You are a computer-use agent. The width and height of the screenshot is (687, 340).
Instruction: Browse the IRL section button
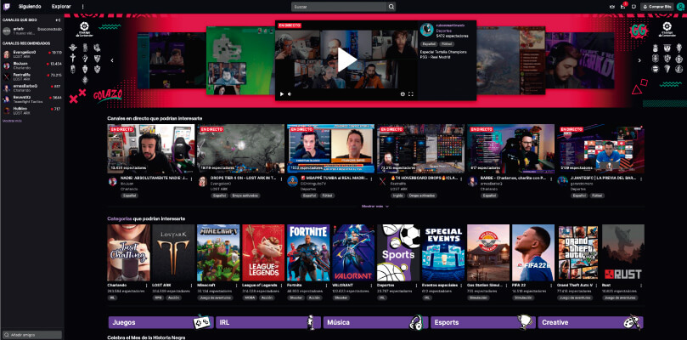pyautogui.click(x=268, y=322)
